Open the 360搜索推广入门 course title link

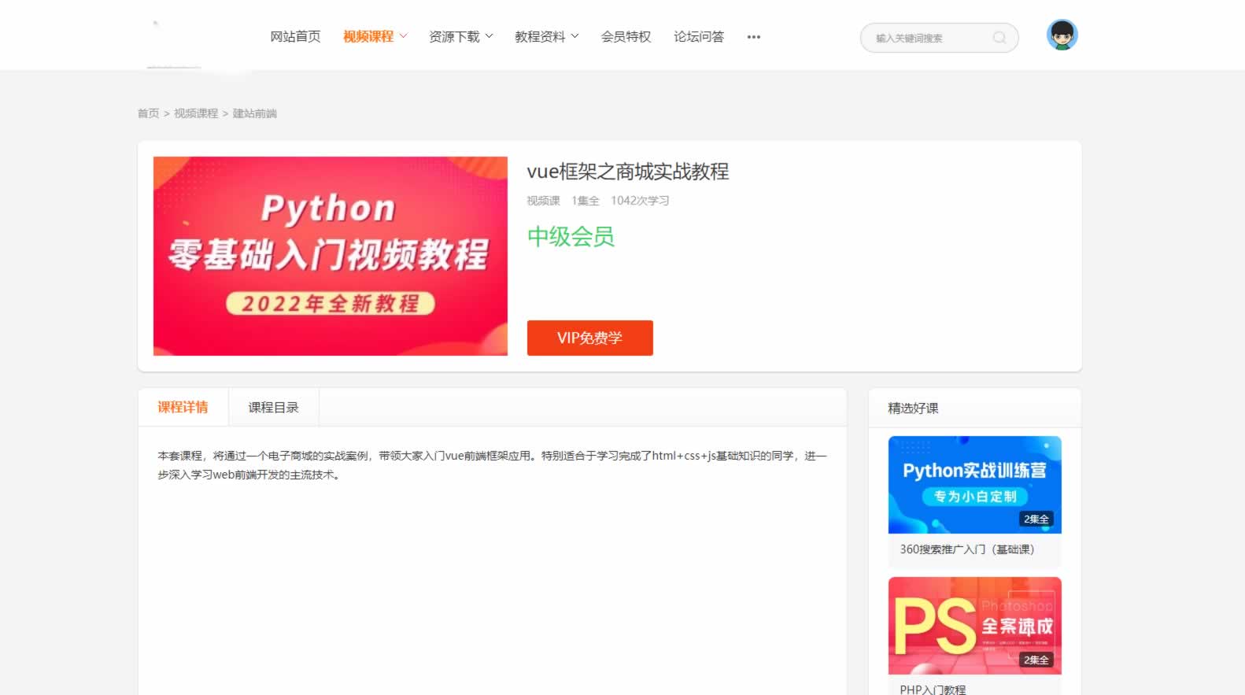tap(966, 549)
